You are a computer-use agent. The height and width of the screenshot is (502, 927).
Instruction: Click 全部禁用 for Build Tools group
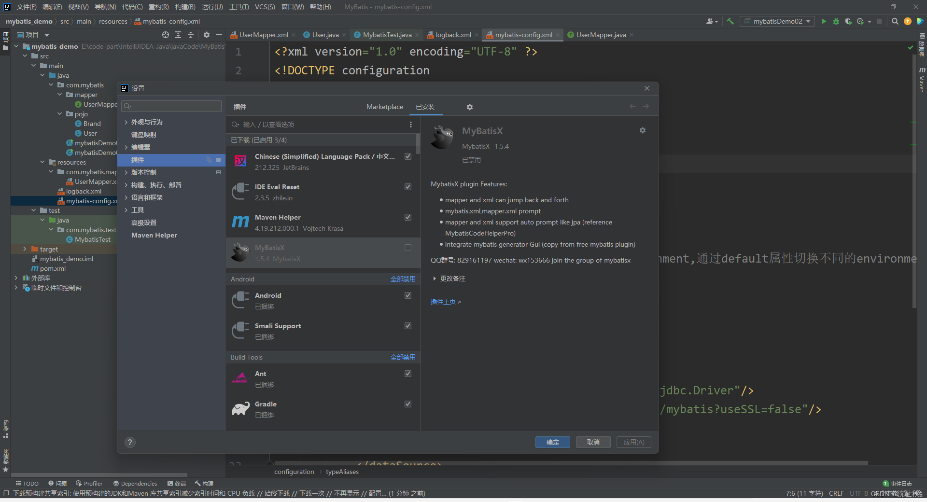click(403, 357)
